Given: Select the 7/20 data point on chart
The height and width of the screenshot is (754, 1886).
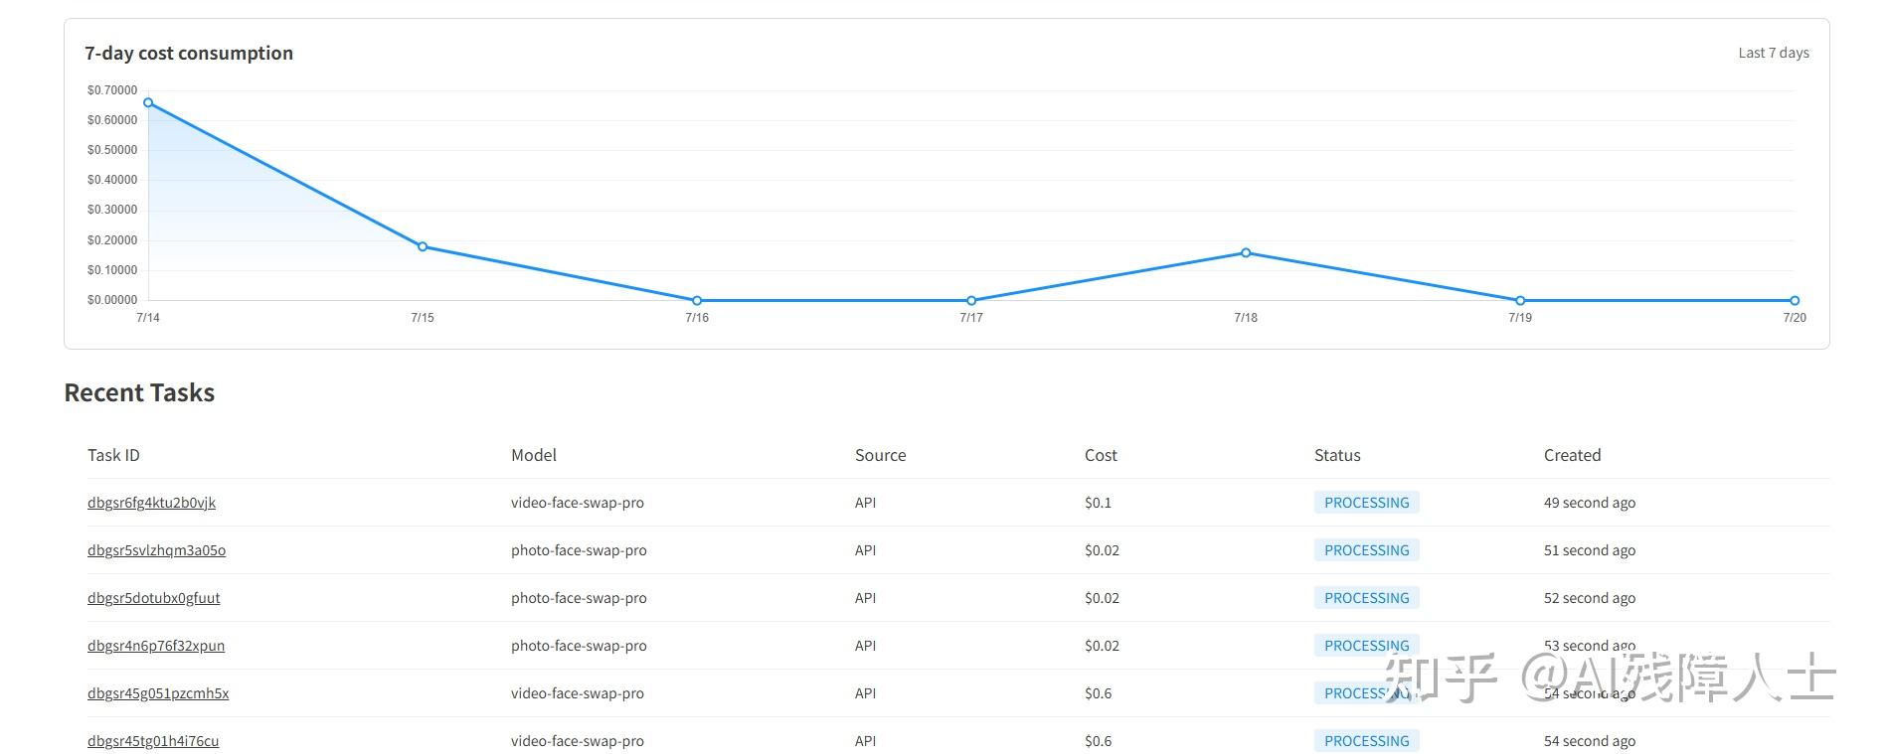Looking at the screenshot, I should pyautogui.click(x=1795, y=300).
